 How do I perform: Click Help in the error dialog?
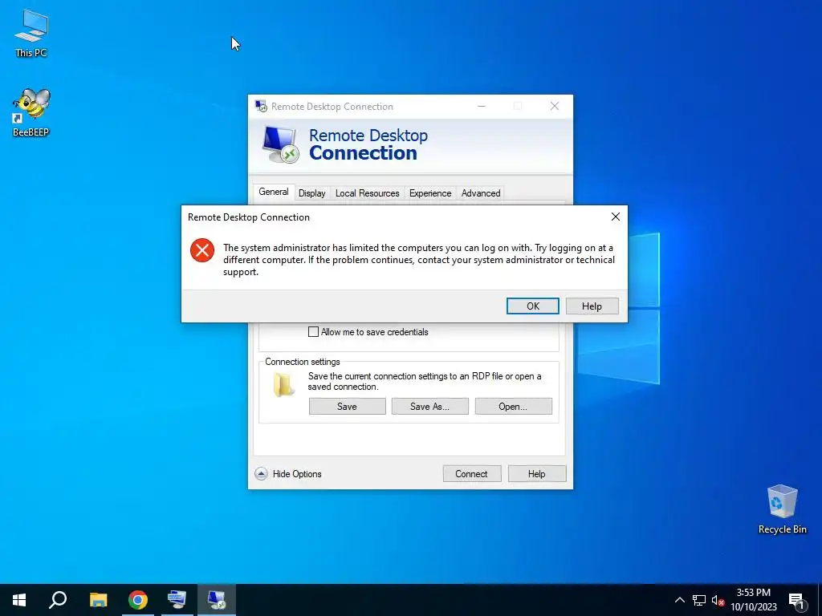[592, 306]
